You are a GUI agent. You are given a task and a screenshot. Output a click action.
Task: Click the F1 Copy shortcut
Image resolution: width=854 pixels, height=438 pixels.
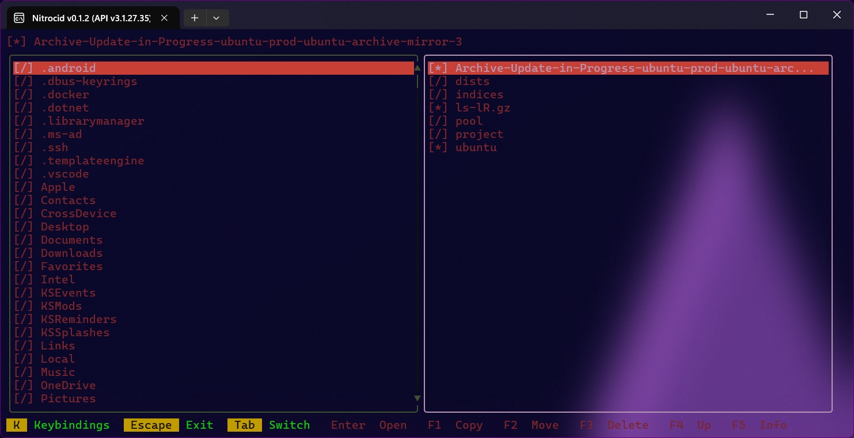[x=455, y=425]
